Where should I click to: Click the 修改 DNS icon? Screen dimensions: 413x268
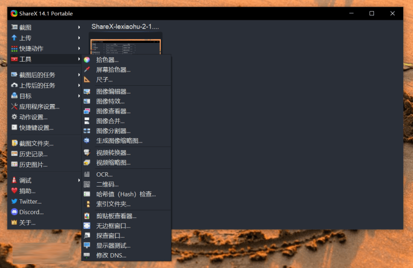[86, 255]
